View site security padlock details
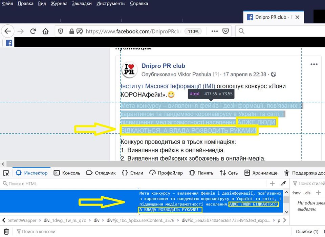Screen dimensions: 325x237 click(72, 31)
